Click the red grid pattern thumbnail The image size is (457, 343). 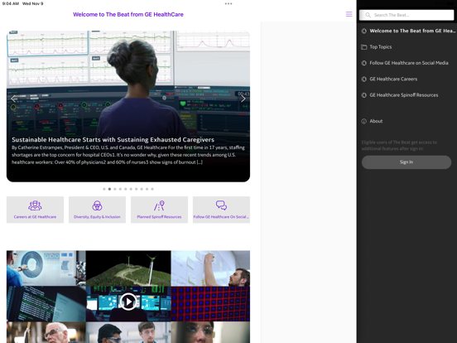tap(210, 303)
